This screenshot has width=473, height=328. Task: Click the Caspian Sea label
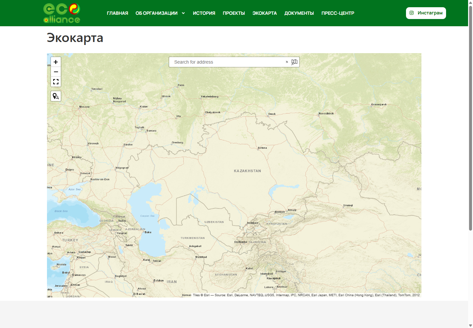click(147, 216)
